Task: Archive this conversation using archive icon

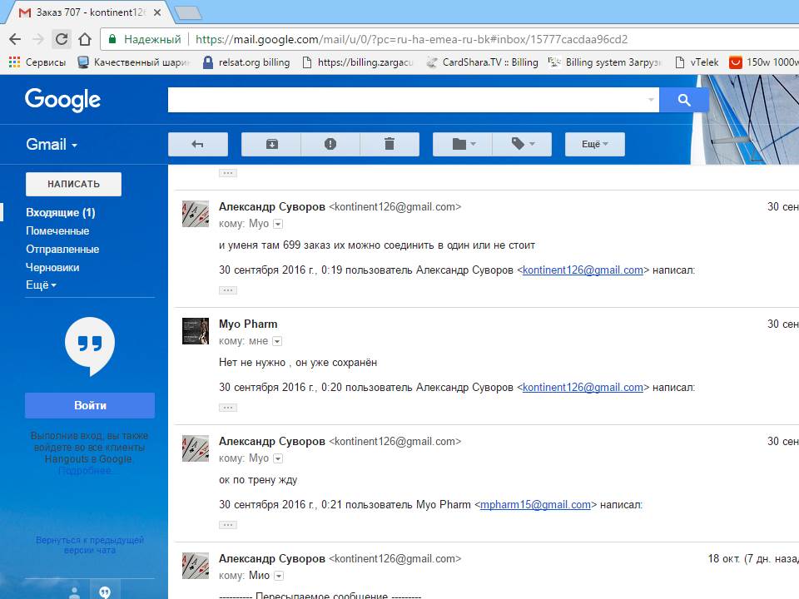Action: (x=271, y=144)
